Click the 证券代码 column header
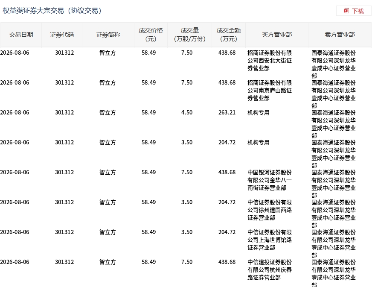This screenshot has height=287, width=372. tap(62, 35)
